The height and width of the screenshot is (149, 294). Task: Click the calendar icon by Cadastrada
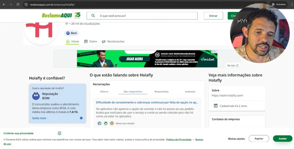point(216,106)
